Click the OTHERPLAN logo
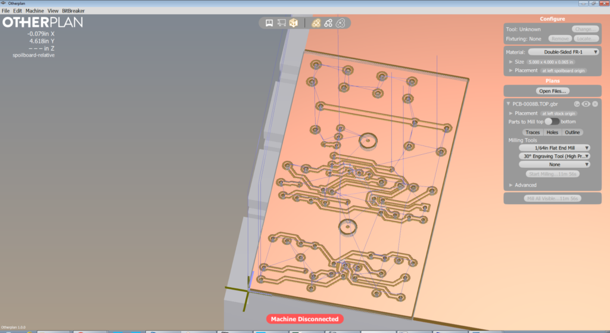This screenshot has width=610, height=333. (43, 23)
